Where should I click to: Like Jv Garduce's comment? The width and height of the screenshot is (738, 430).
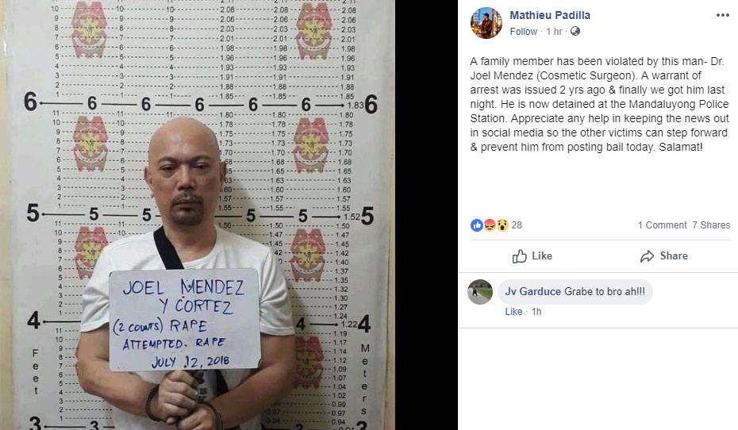[x=513, y=312]
